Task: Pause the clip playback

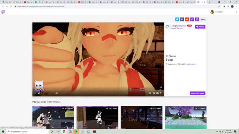Action: point(35,93)
